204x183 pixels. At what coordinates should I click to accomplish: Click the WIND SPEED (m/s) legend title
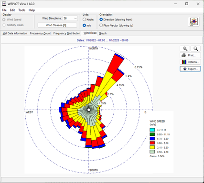coord(157,123)
